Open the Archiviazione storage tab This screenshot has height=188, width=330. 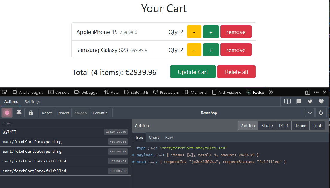[x=227, y=92]
